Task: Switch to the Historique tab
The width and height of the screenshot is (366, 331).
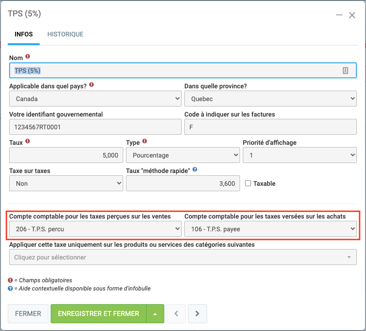Action: 65,34
